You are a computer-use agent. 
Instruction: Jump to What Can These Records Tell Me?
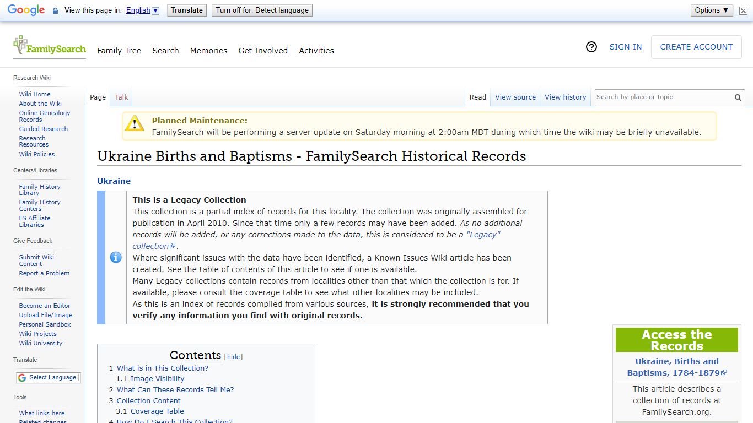click(x=175, y=390)
